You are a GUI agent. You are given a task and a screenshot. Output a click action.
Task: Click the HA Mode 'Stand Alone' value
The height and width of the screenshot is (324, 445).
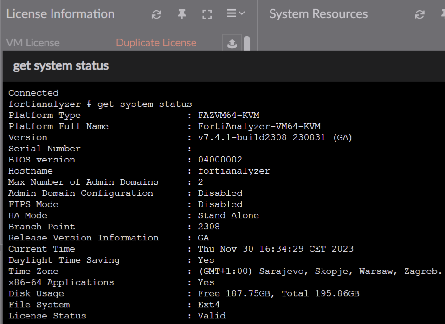point(228,215)
